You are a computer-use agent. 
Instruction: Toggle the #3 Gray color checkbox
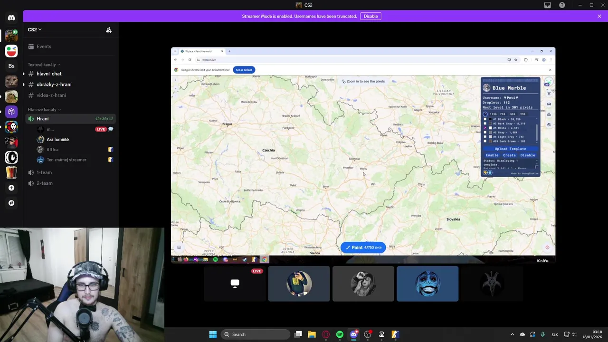point(485,132)
